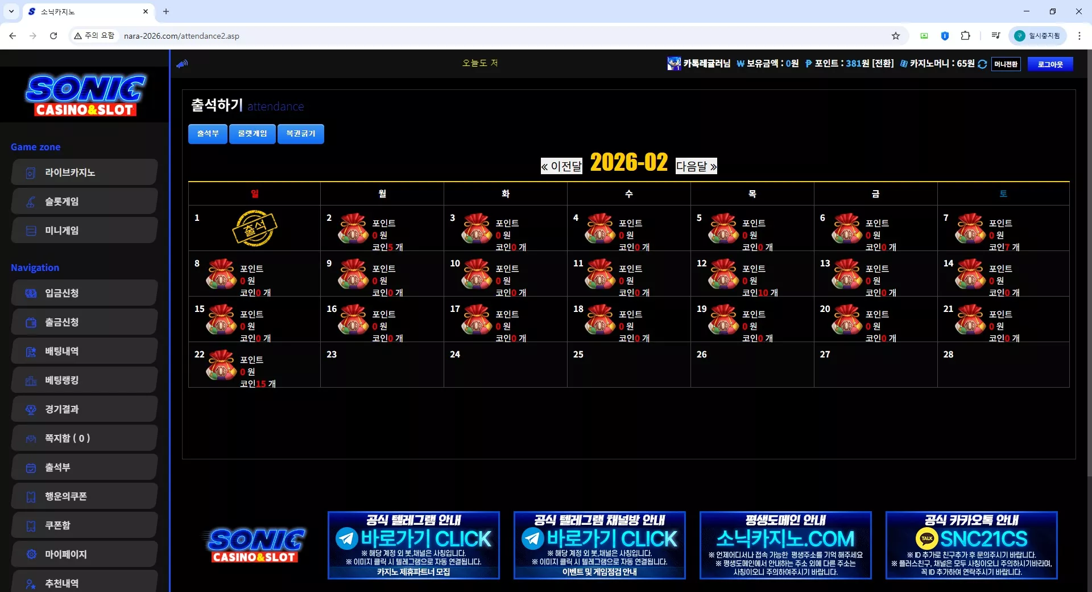Screen dimensions: 1092x592
Task: Open 출석부 in the sidebar navigation
Action: pyautogui.click(x=84, y=467)
